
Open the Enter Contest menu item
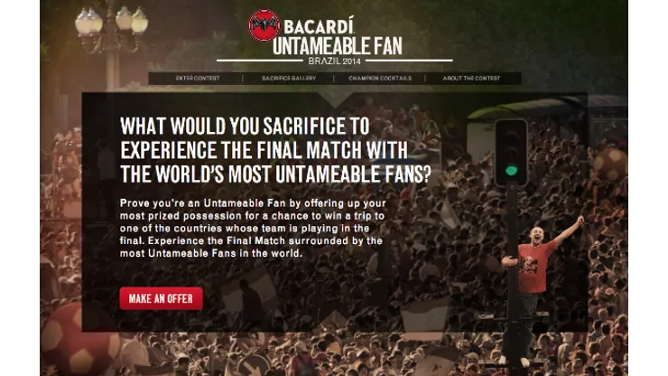click(x=198, y=79)
